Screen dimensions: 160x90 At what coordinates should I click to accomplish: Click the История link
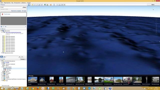(24, 11)
